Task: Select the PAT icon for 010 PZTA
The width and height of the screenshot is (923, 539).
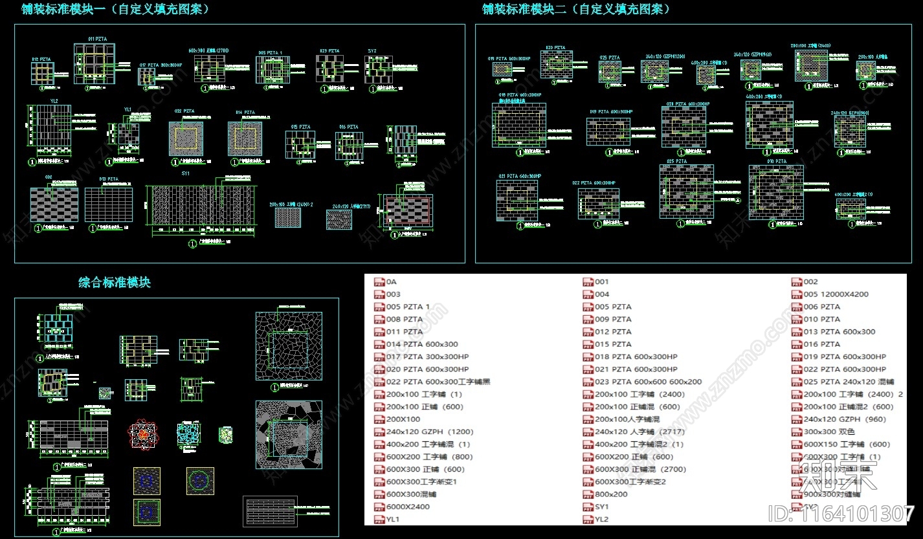Action: [796, 320]
